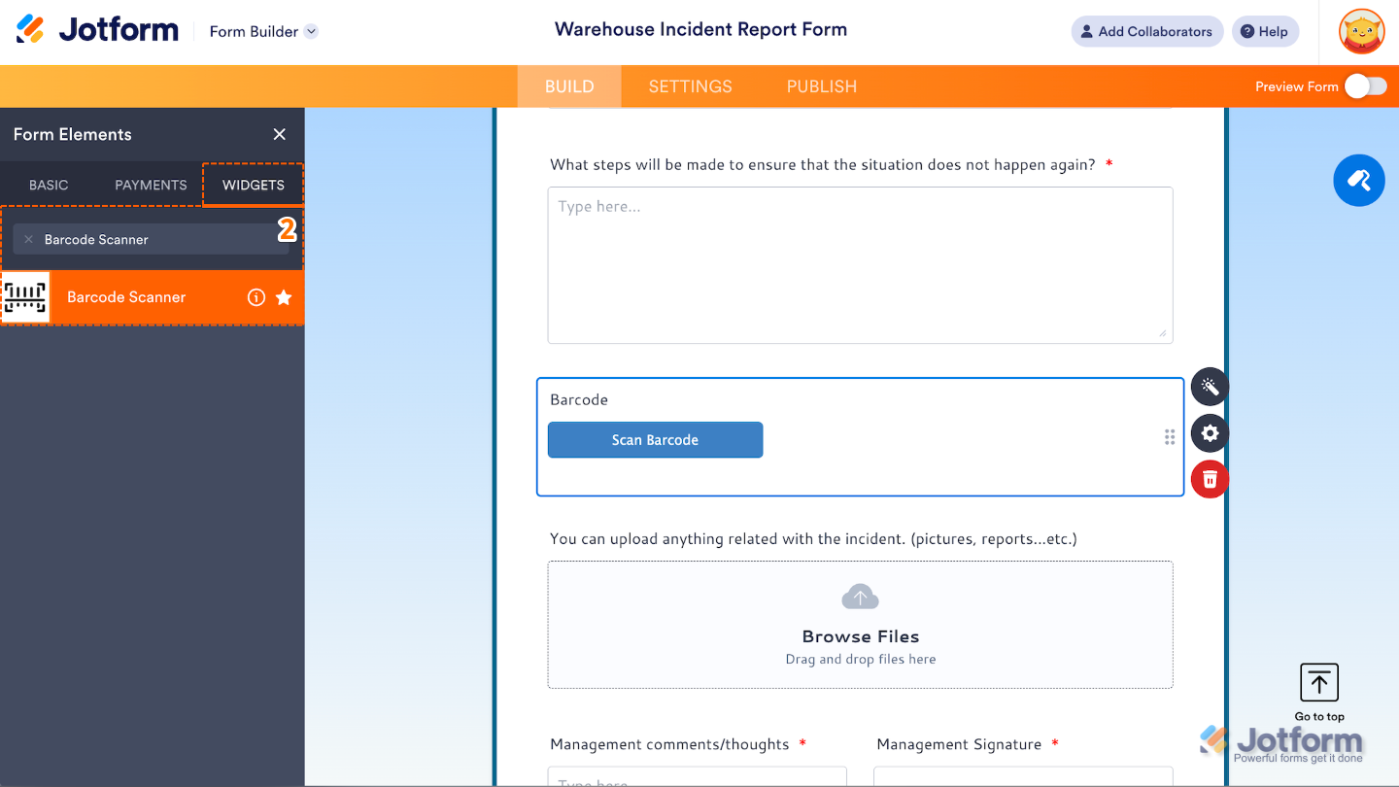Clear the Barcode Scanner search query
Viewport: 1399px width, 787px height.
click(29, 239)
